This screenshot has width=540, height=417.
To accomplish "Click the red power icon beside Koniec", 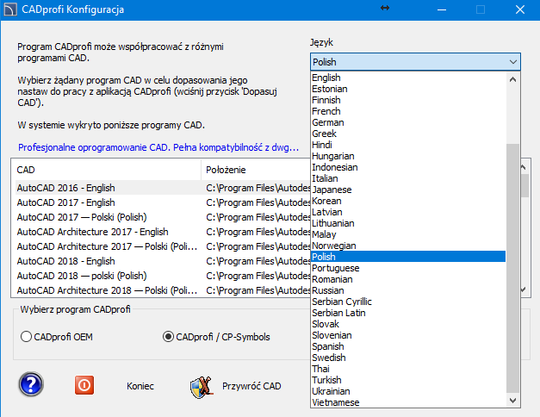I will (x=84, y=385).
